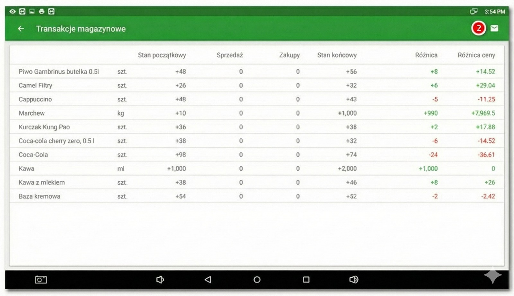The height and width of the screenshot is (296, 514).
Task: Tap the eye icon in status bar
Action: point(13,12)
